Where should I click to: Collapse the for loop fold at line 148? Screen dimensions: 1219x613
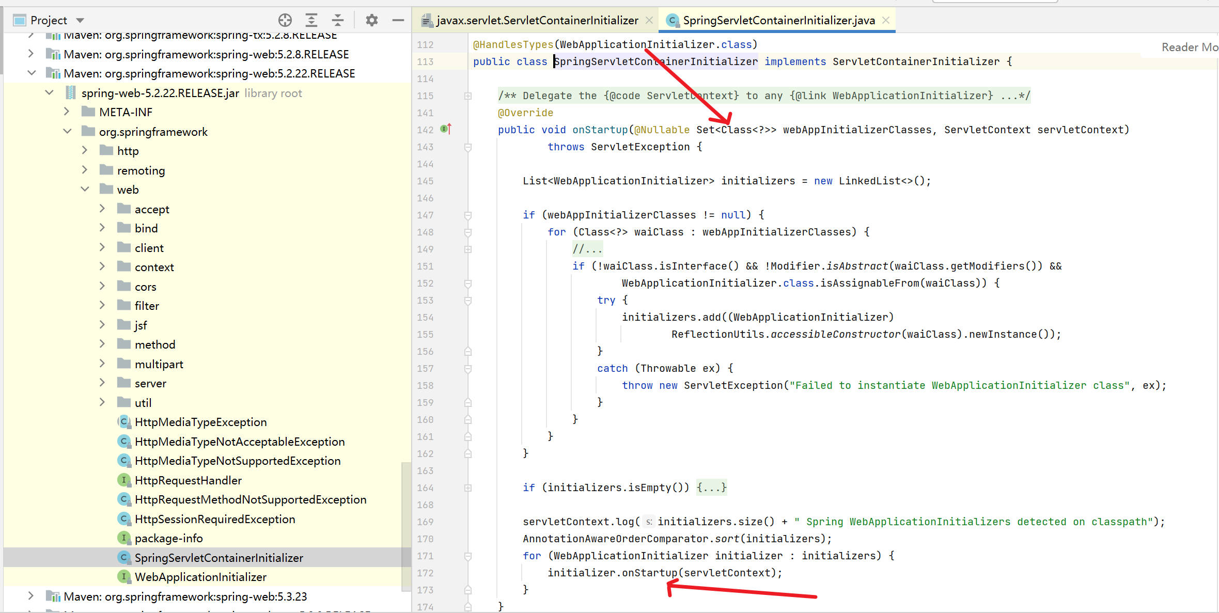coord(468,232)
